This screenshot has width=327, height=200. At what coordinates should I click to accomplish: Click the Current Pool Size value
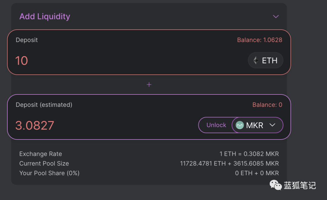[x=230, y=164]
